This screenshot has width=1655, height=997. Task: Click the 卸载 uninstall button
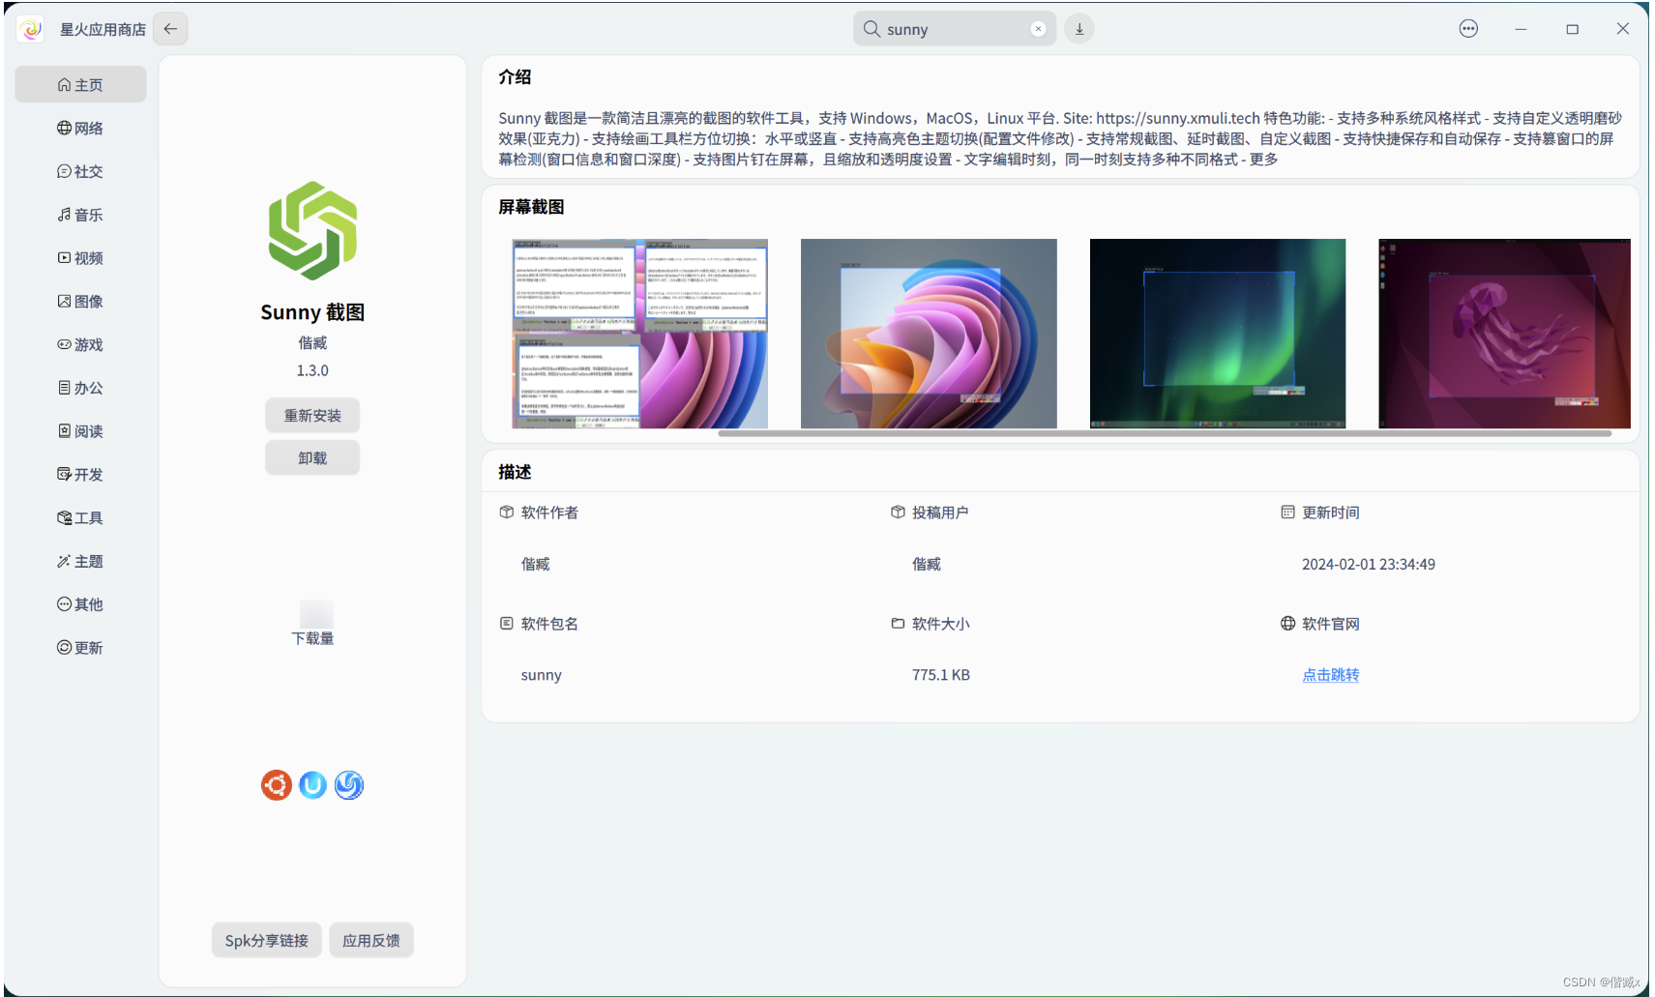click(312, 457)
